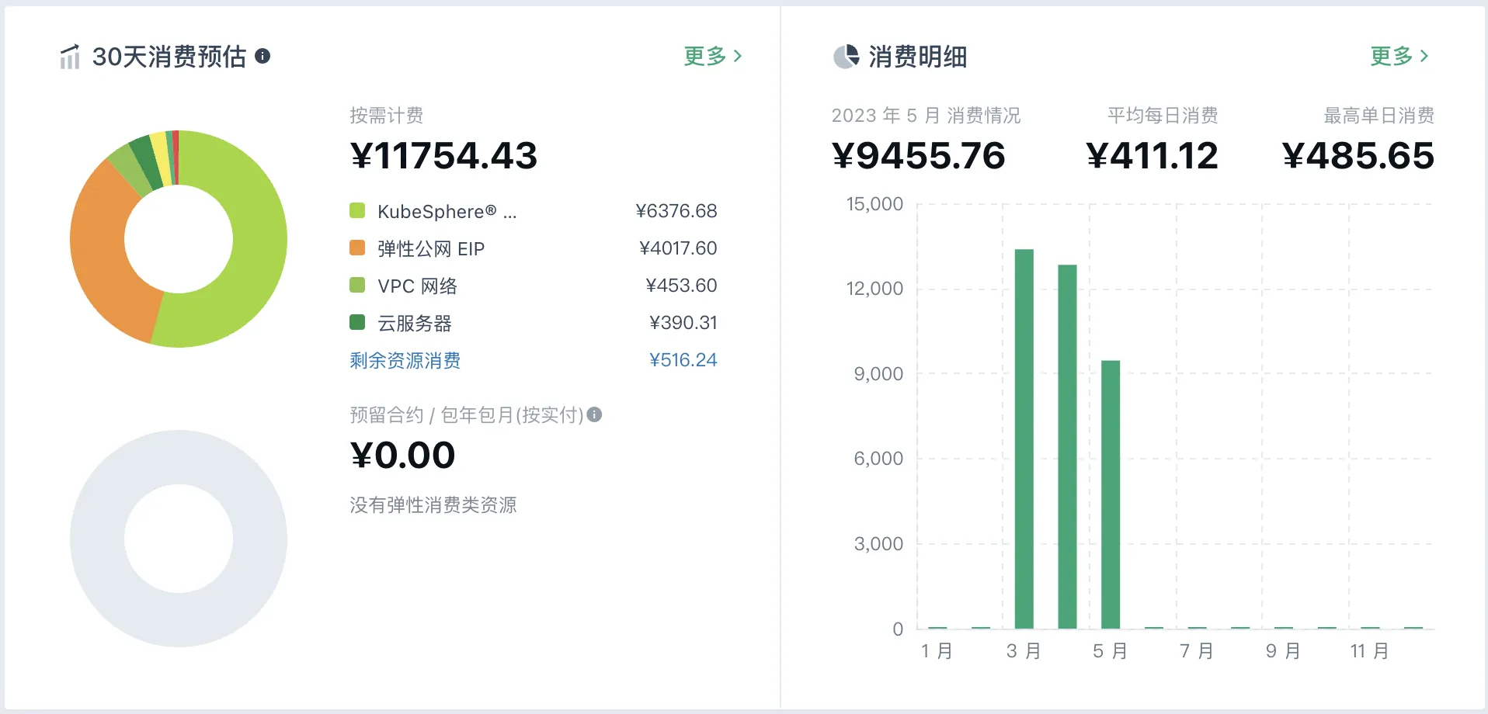Image resolution: width=1488 pixels, height=714 pixels.
Task: Click the info icon beside 30天消费预估
Action: point(262,56)
